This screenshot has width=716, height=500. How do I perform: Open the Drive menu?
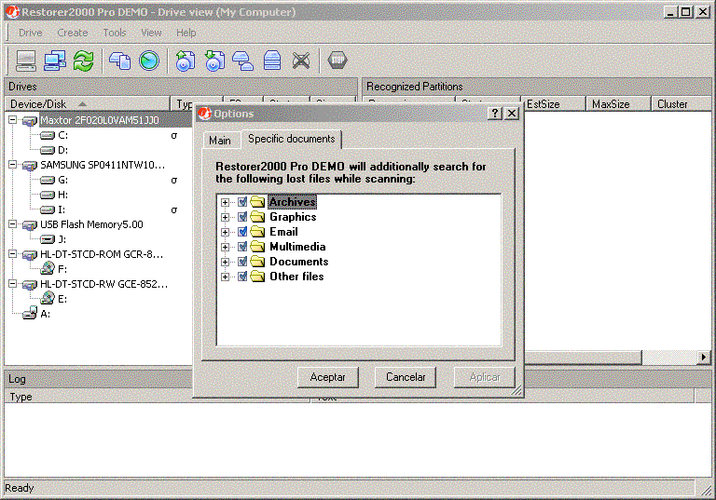click(31, 33)
